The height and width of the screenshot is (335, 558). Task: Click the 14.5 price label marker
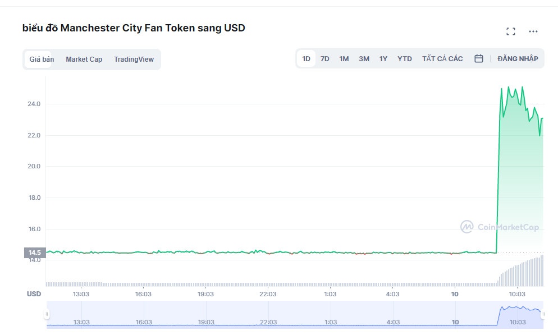tap(34, 253)
